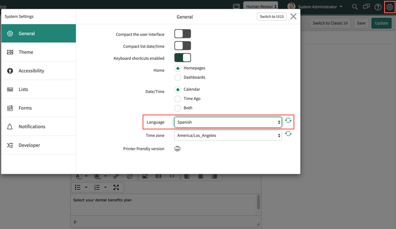Click the refresh icon next to Language
The width and height of the screenshot is (396, 229).
[288, 121]
